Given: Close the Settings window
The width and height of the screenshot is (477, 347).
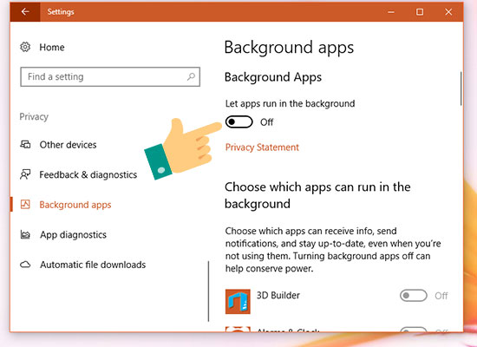Looking at the screenshot, I should 448,12.
